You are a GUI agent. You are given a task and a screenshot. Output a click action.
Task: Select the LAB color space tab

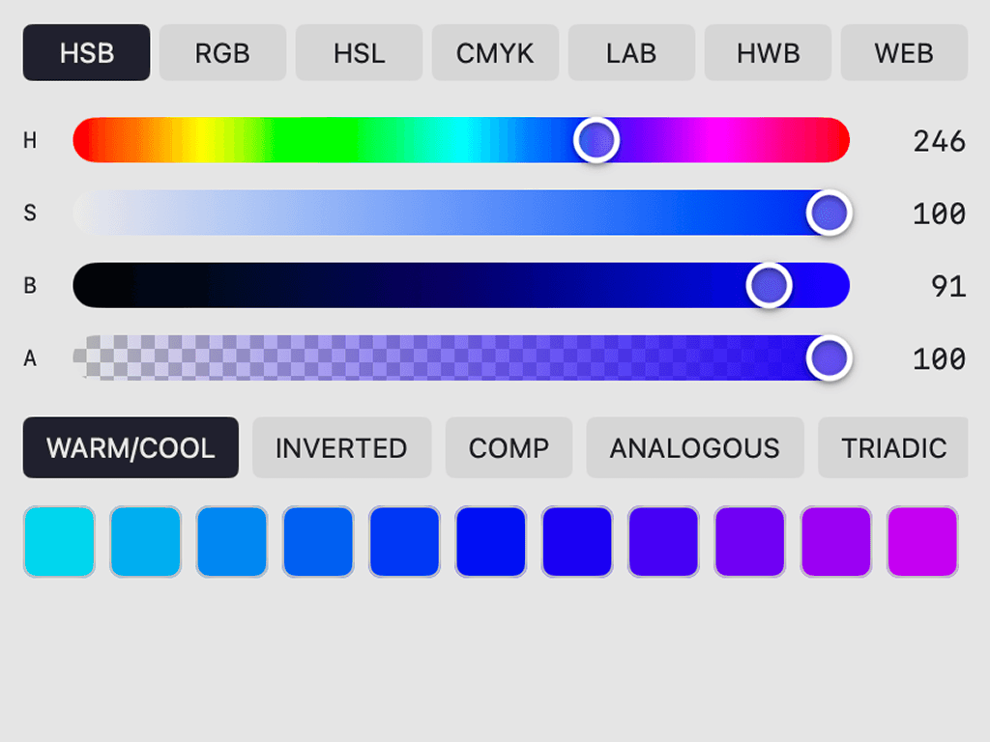tap(631, 53)
